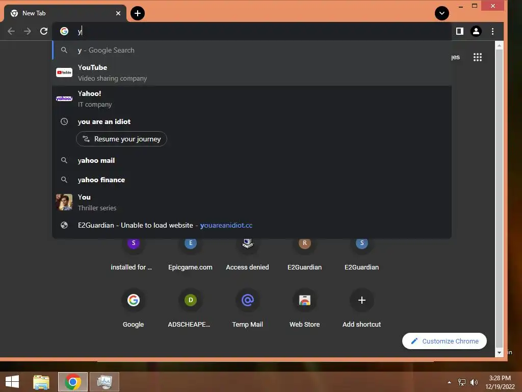522x392 pixels.
Task: Click the Yahoo logo thumbnail
Action: (64, 99)
